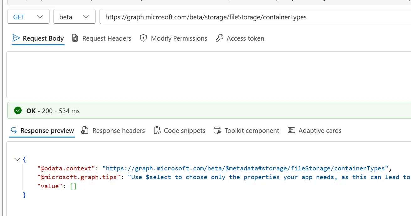The width and height of the screenshot is (411, 216).
Task: Click the Code snippets icon
Action: [x=157, y=130]
